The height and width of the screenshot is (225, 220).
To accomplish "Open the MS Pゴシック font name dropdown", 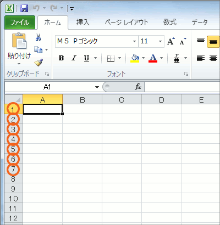I will 134,41.
